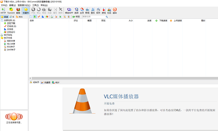Viewport: 218px width, 131px height.
Task: Click the 游戏 games toolbar icon
Action: click(x=104, y=11)
